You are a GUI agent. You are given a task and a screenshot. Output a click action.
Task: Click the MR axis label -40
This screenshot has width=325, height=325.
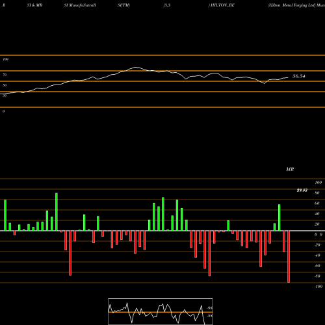(317, 255)
